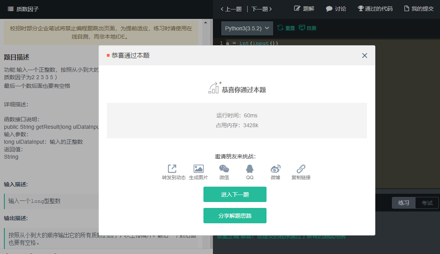
Task: Share via 转发到动态 icon
Action: coord(172,169)
